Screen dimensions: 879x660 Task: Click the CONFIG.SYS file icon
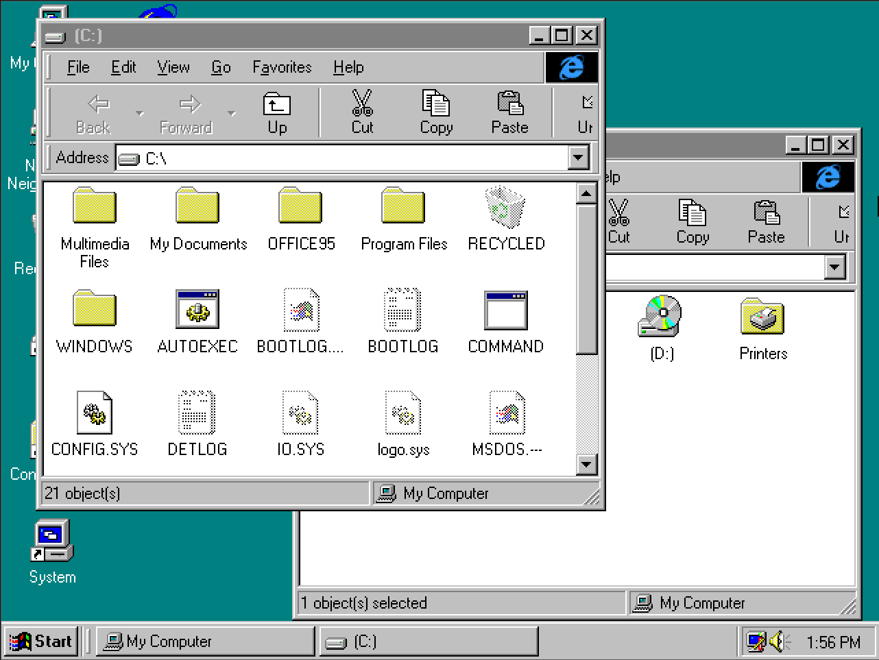click(x=95, y=413)
